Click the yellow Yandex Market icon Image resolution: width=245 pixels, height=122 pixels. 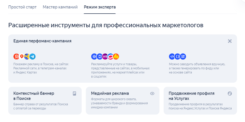click(x=116, y=56)
